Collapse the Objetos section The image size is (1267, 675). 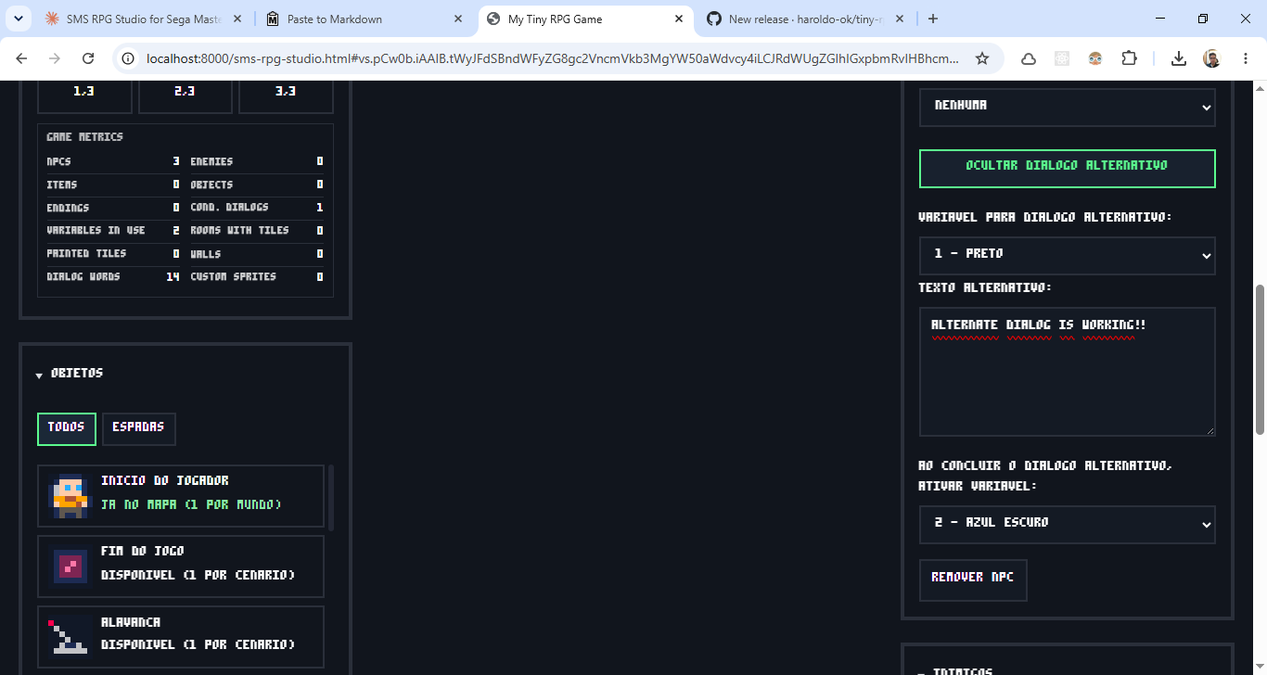click(x=70, y=374)
